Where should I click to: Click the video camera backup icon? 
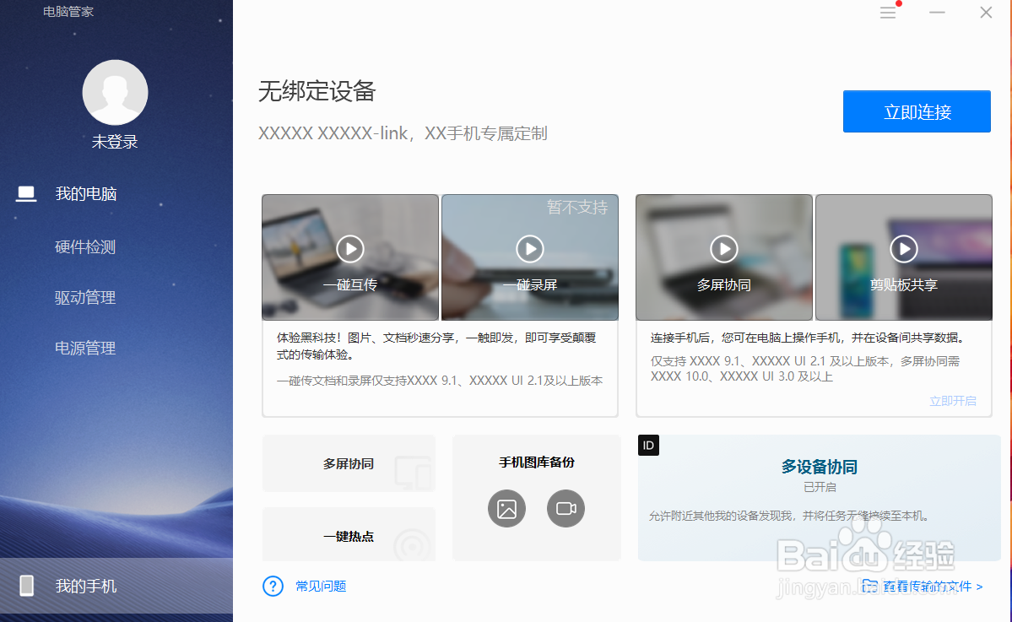coord(566,508)
